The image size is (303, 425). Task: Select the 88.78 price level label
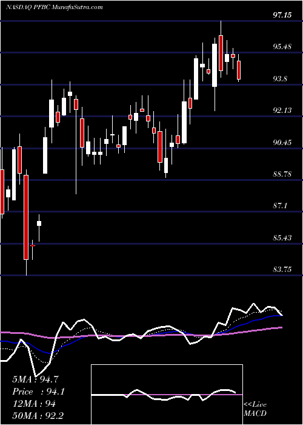pyautogui.click(x=282, y=174)
